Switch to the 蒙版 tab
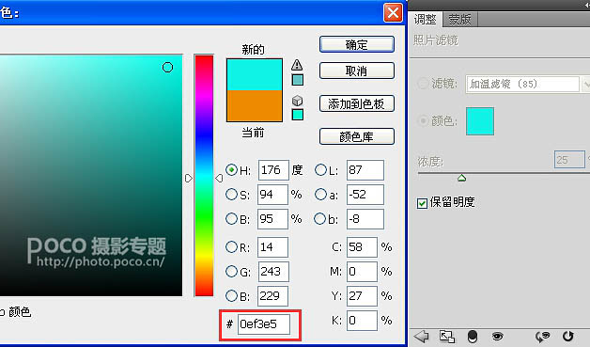The width and height of the screenshot is (590, 347). (x=459, y=19)
